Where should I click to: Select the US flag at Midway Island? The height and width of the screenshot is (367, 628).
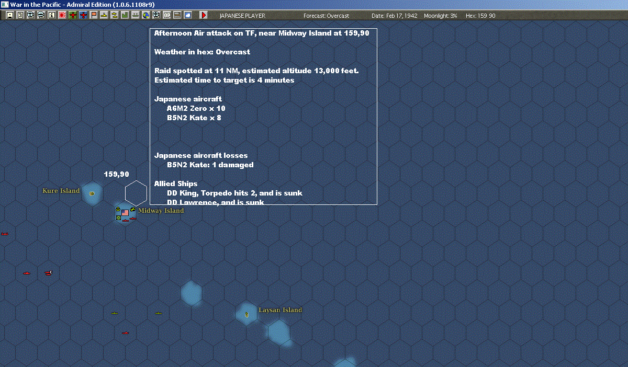(x=125, y=213)
